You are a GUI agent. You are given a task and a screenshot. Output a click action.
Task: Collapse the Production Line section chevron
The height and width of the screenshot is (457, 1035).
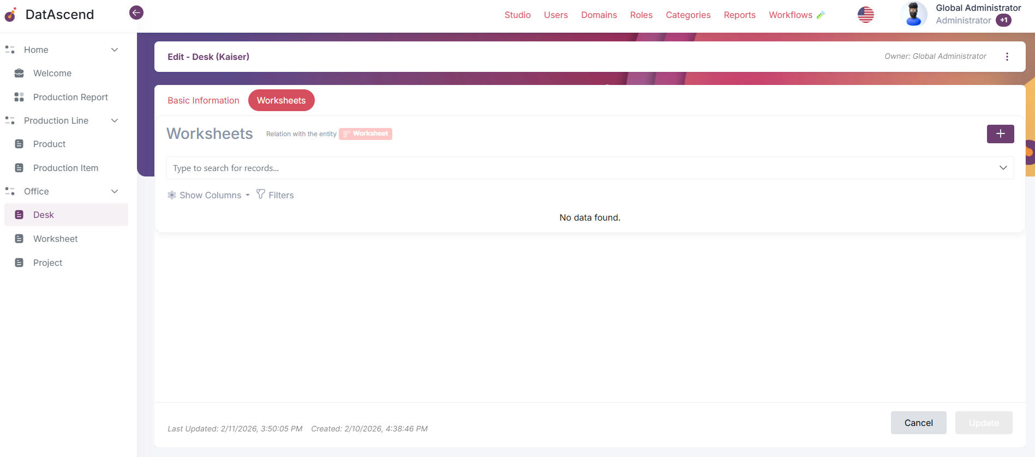(115, 120)
